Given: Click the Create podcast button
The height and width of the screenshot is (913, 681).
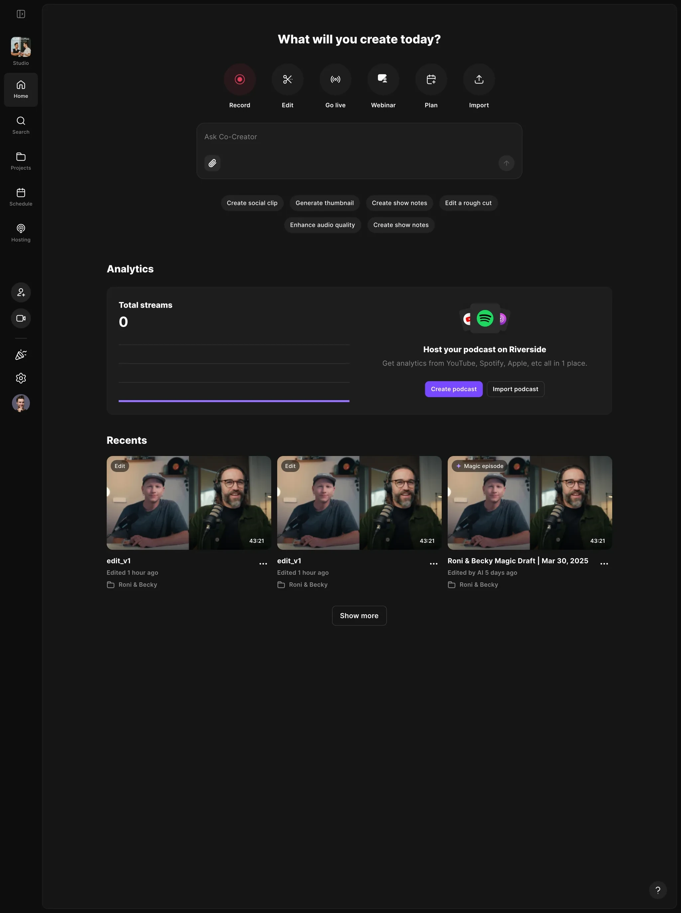Looking at the screenshot, I should click(x=453, y=389).
